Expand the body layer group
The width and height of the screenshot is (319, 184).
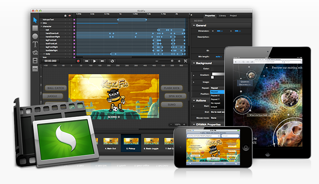pyautogui.click(x=44, y=54)
